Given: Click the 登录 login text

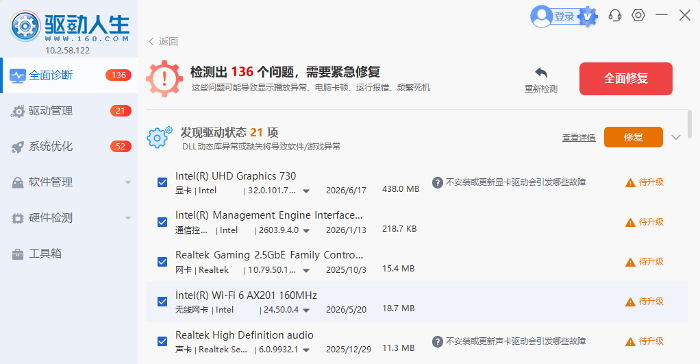Looking at the screenshot, I should point(564,16).
